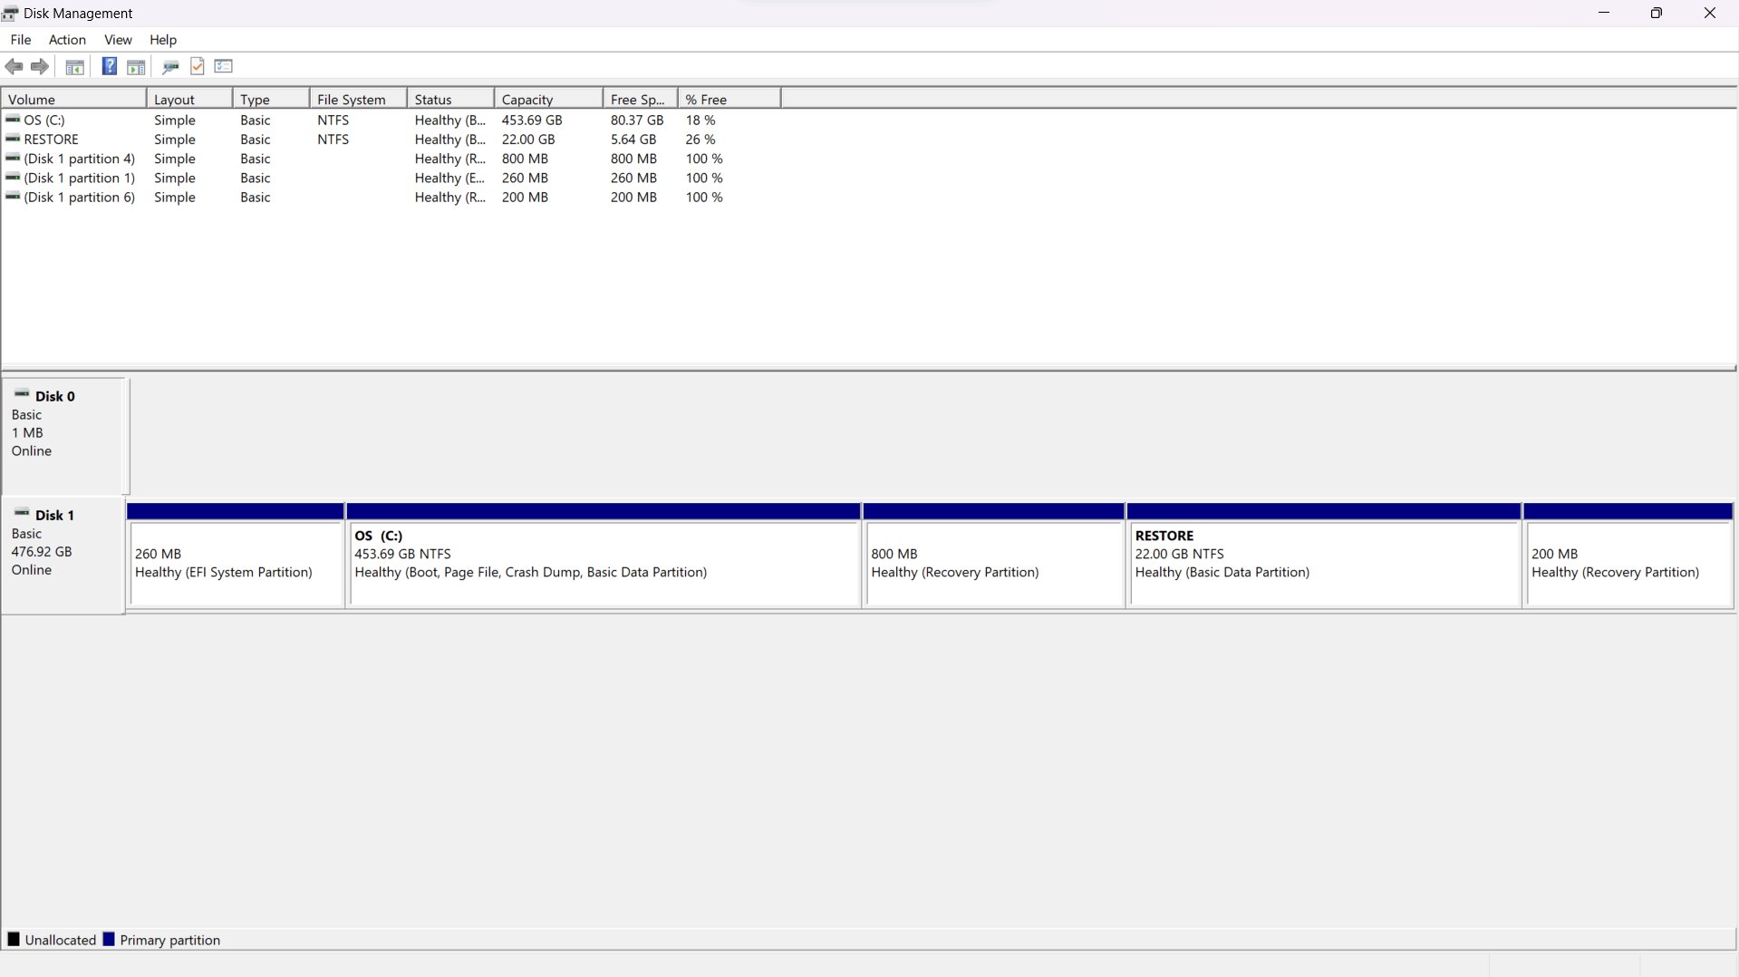Click the 22.00 GB capacity cell
Image resolution: width=1739 pixels, height=977 pixels.
point(528,140)
